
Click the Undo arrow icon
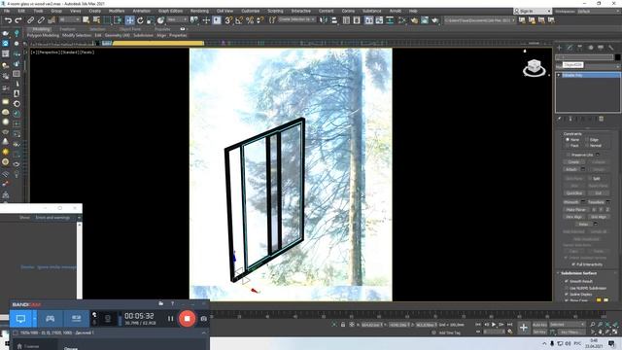(8, 20)
